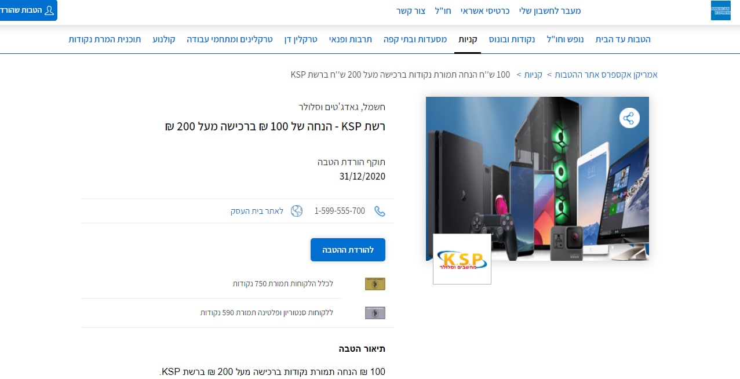Click the phone icon next to 1-599-555-700

tap(380, 211)
